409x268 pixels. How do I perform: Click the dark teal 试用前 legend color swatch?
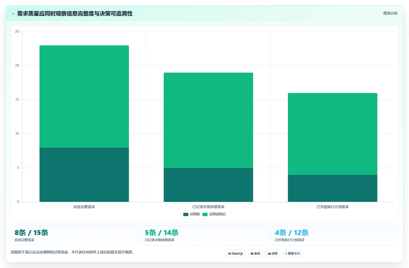point(186,214)
